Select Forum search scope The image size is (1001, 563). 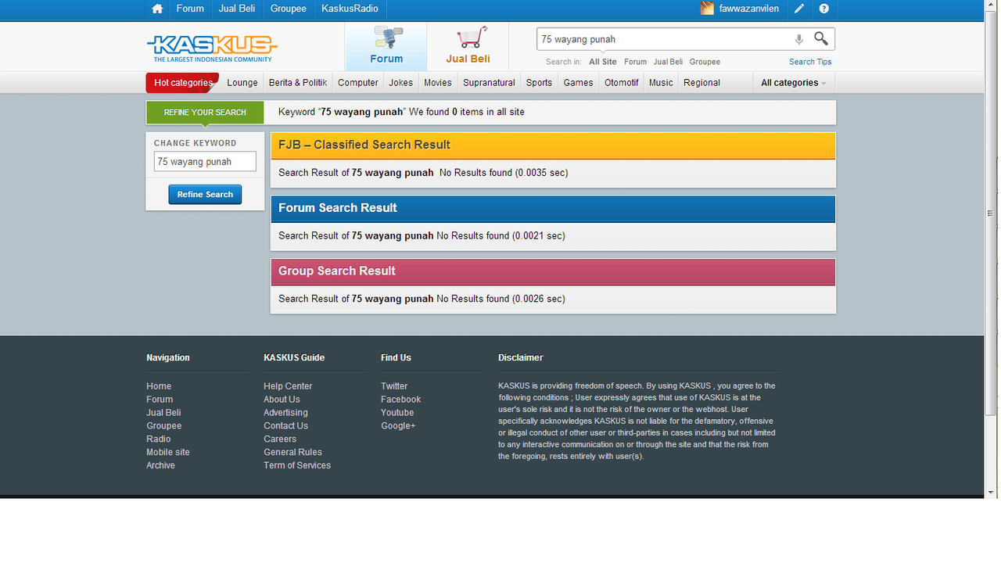tap(635, 62)
